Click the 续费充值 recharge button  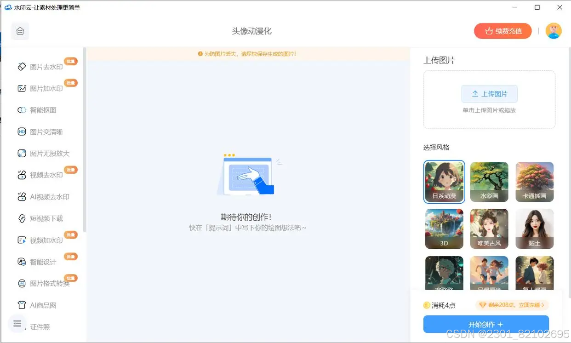pos(503,31)
